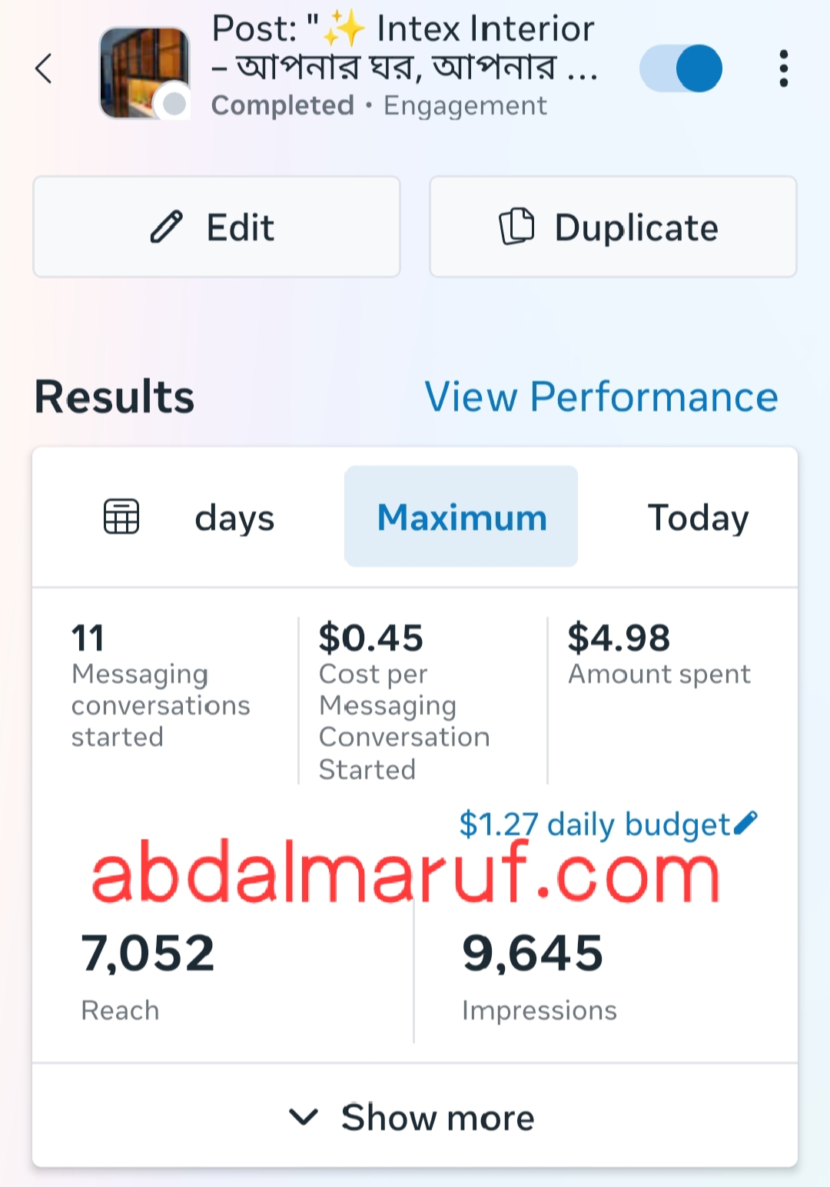
Task: Toggle the ad active switch off
Action: [x=681, y=69]
